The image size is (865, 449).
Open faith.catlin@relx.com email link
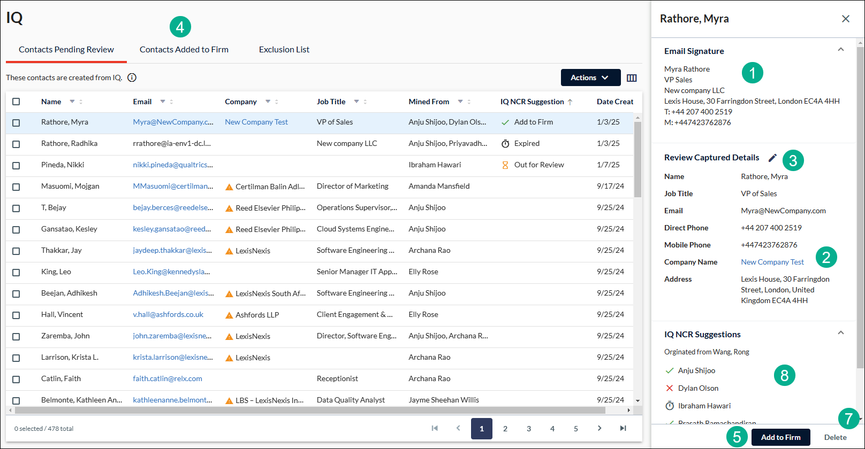(x=168, y=378)
